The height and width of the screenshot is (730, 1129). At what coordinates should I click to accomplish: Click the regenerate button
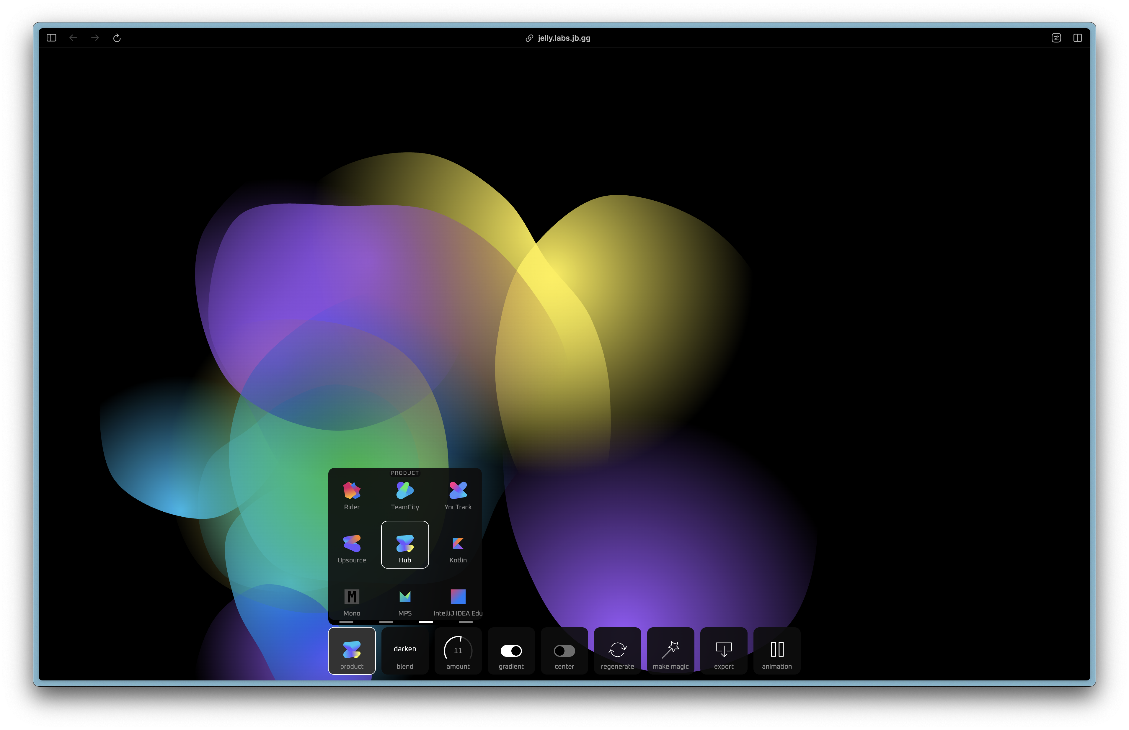pos(617,650)
